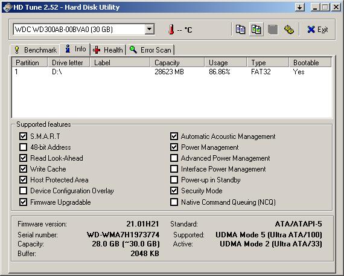Switch to the Error Scan tab
344x276 pixels.
(150, 50)
